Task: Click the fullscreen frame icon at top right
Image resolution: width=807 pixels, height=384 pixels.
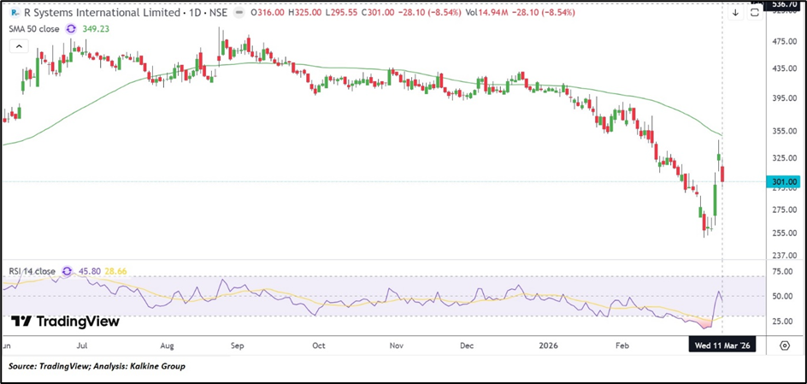Action: tap(755, 13)
